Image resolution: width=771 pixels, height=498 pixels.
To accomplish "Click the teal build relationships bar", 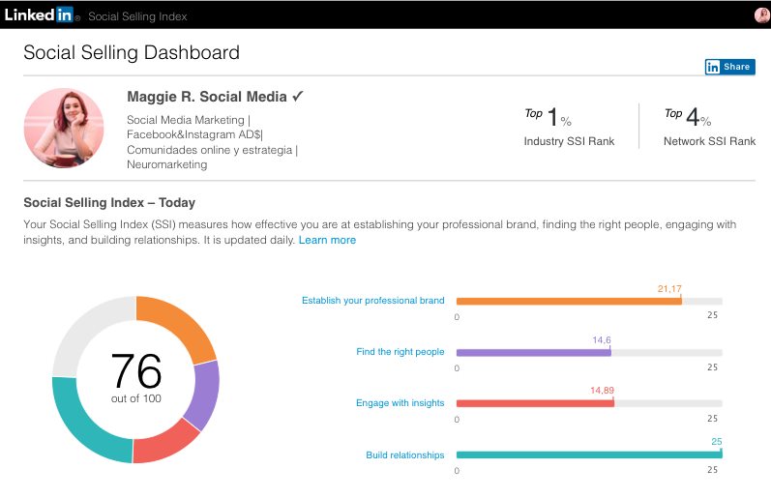I will pyautogui.click(x=589, y=454).
